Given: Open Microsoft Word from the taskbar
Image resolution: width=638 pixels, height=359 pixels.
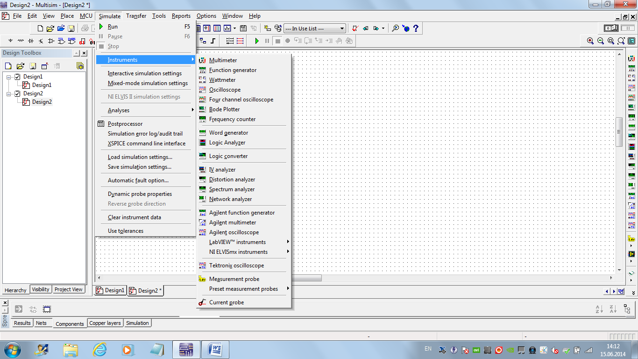Looking at the screenshot, I should click(x=215, y=350).
